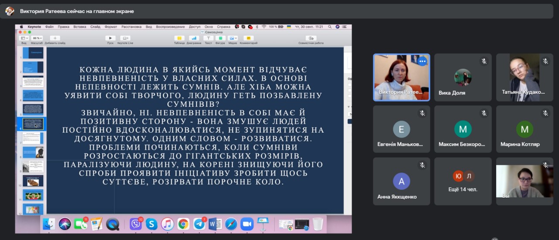Click the Telegram icon in the Dock

200,224
